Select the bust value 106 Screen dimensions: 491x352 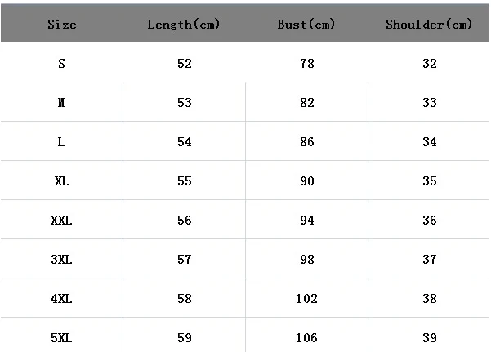coord(306,337)
